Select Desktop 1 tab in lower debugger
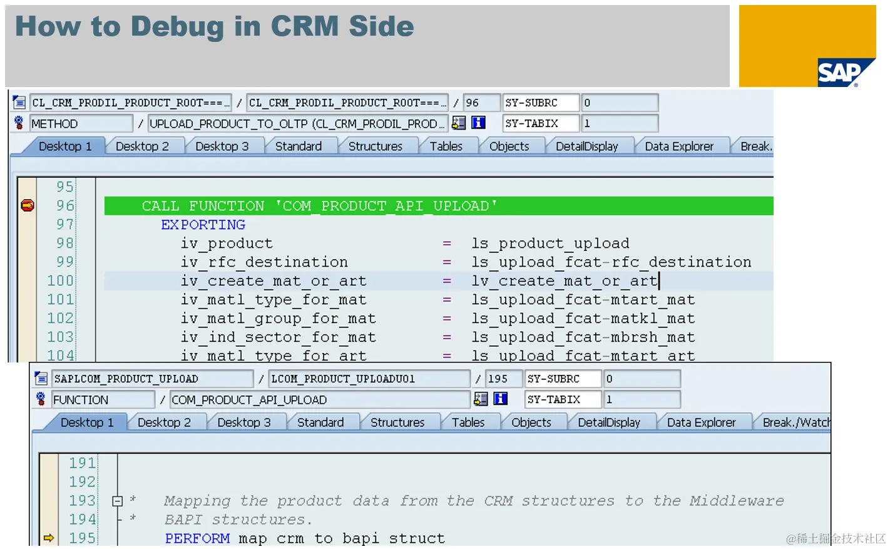The width and height of the screenshot is (890, 549). click(x=87, y=423)
